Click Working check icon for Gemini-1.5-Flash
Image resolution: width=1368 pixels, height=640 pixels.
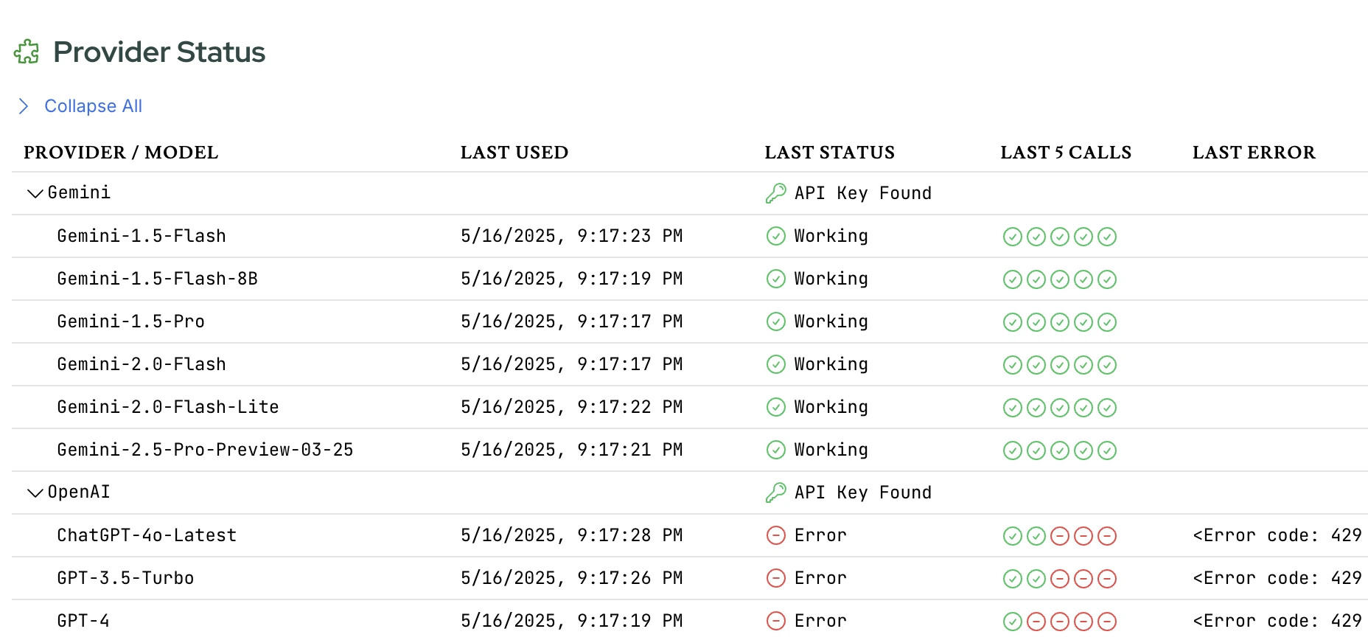click(x=776, y=236)
